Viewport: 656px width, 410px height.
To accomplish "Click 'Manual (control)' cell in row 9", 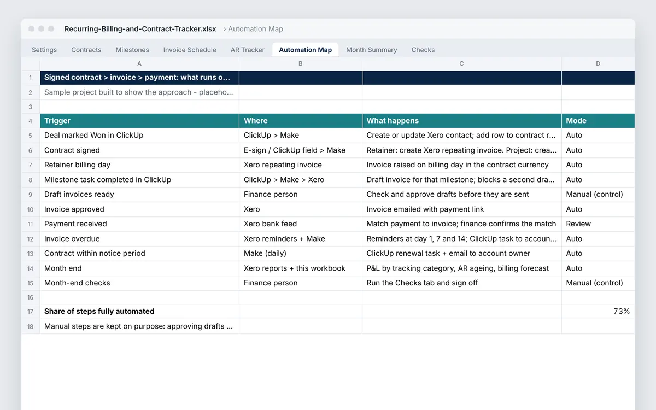I will 598,195.
